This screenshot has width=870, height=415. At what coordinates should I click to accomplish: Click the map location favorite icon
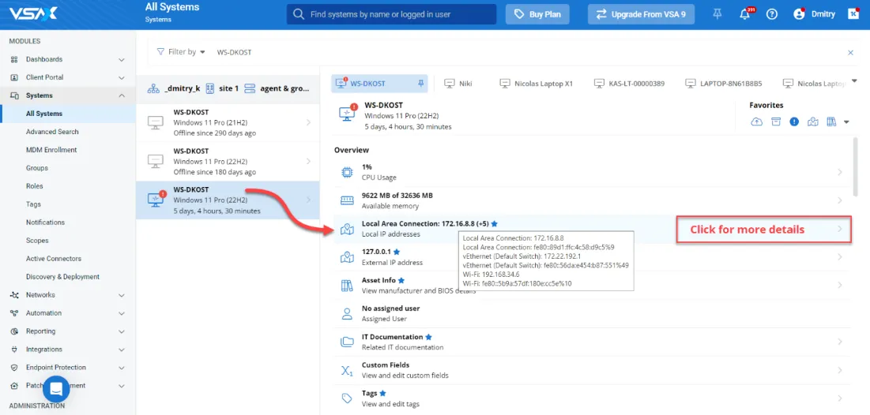tap(812, 122)
